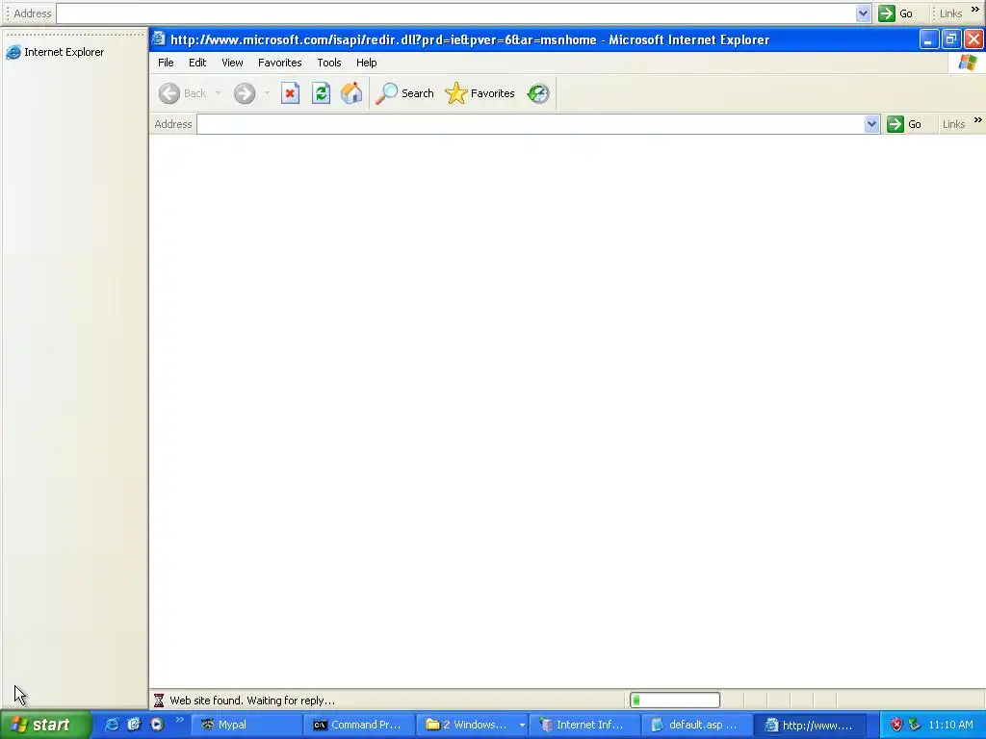Image resolution: width=986 pixels, height=739 pixels.
Task: Click the 11:10 AM system clock
Action: coord(950,725)
